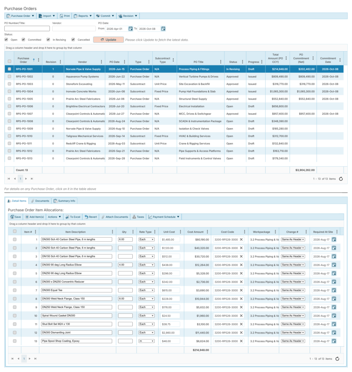
Task: Select page 1 in purchase orders pager
Action: click(20, 179)
